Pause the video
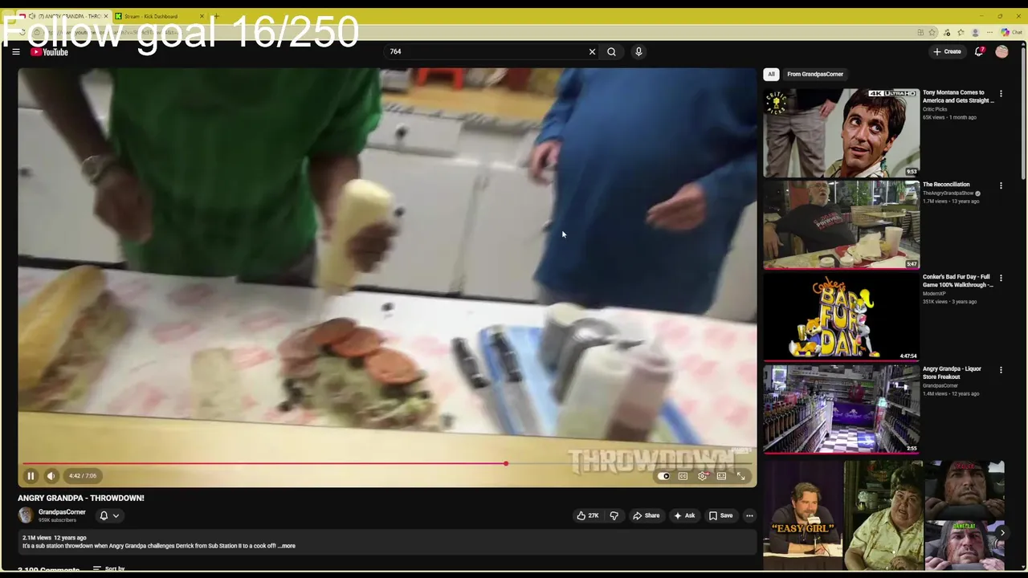This screenshot has height=578, width=1028. [31, 476]
